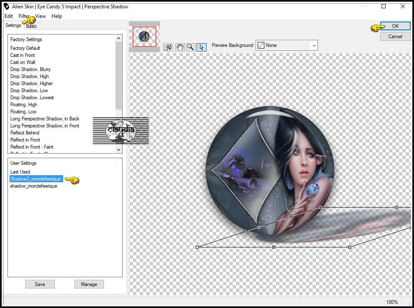414x308 pixels.
Task: Select Reflect in Front preset
Action: (25, 140)
